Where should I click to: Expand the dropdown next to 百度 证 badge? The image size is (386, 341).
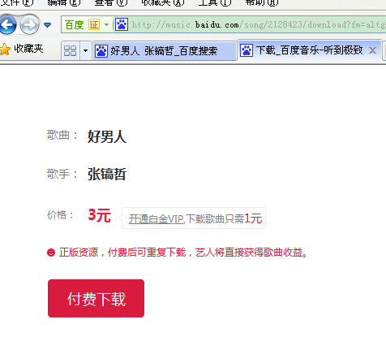click(107, 25)
